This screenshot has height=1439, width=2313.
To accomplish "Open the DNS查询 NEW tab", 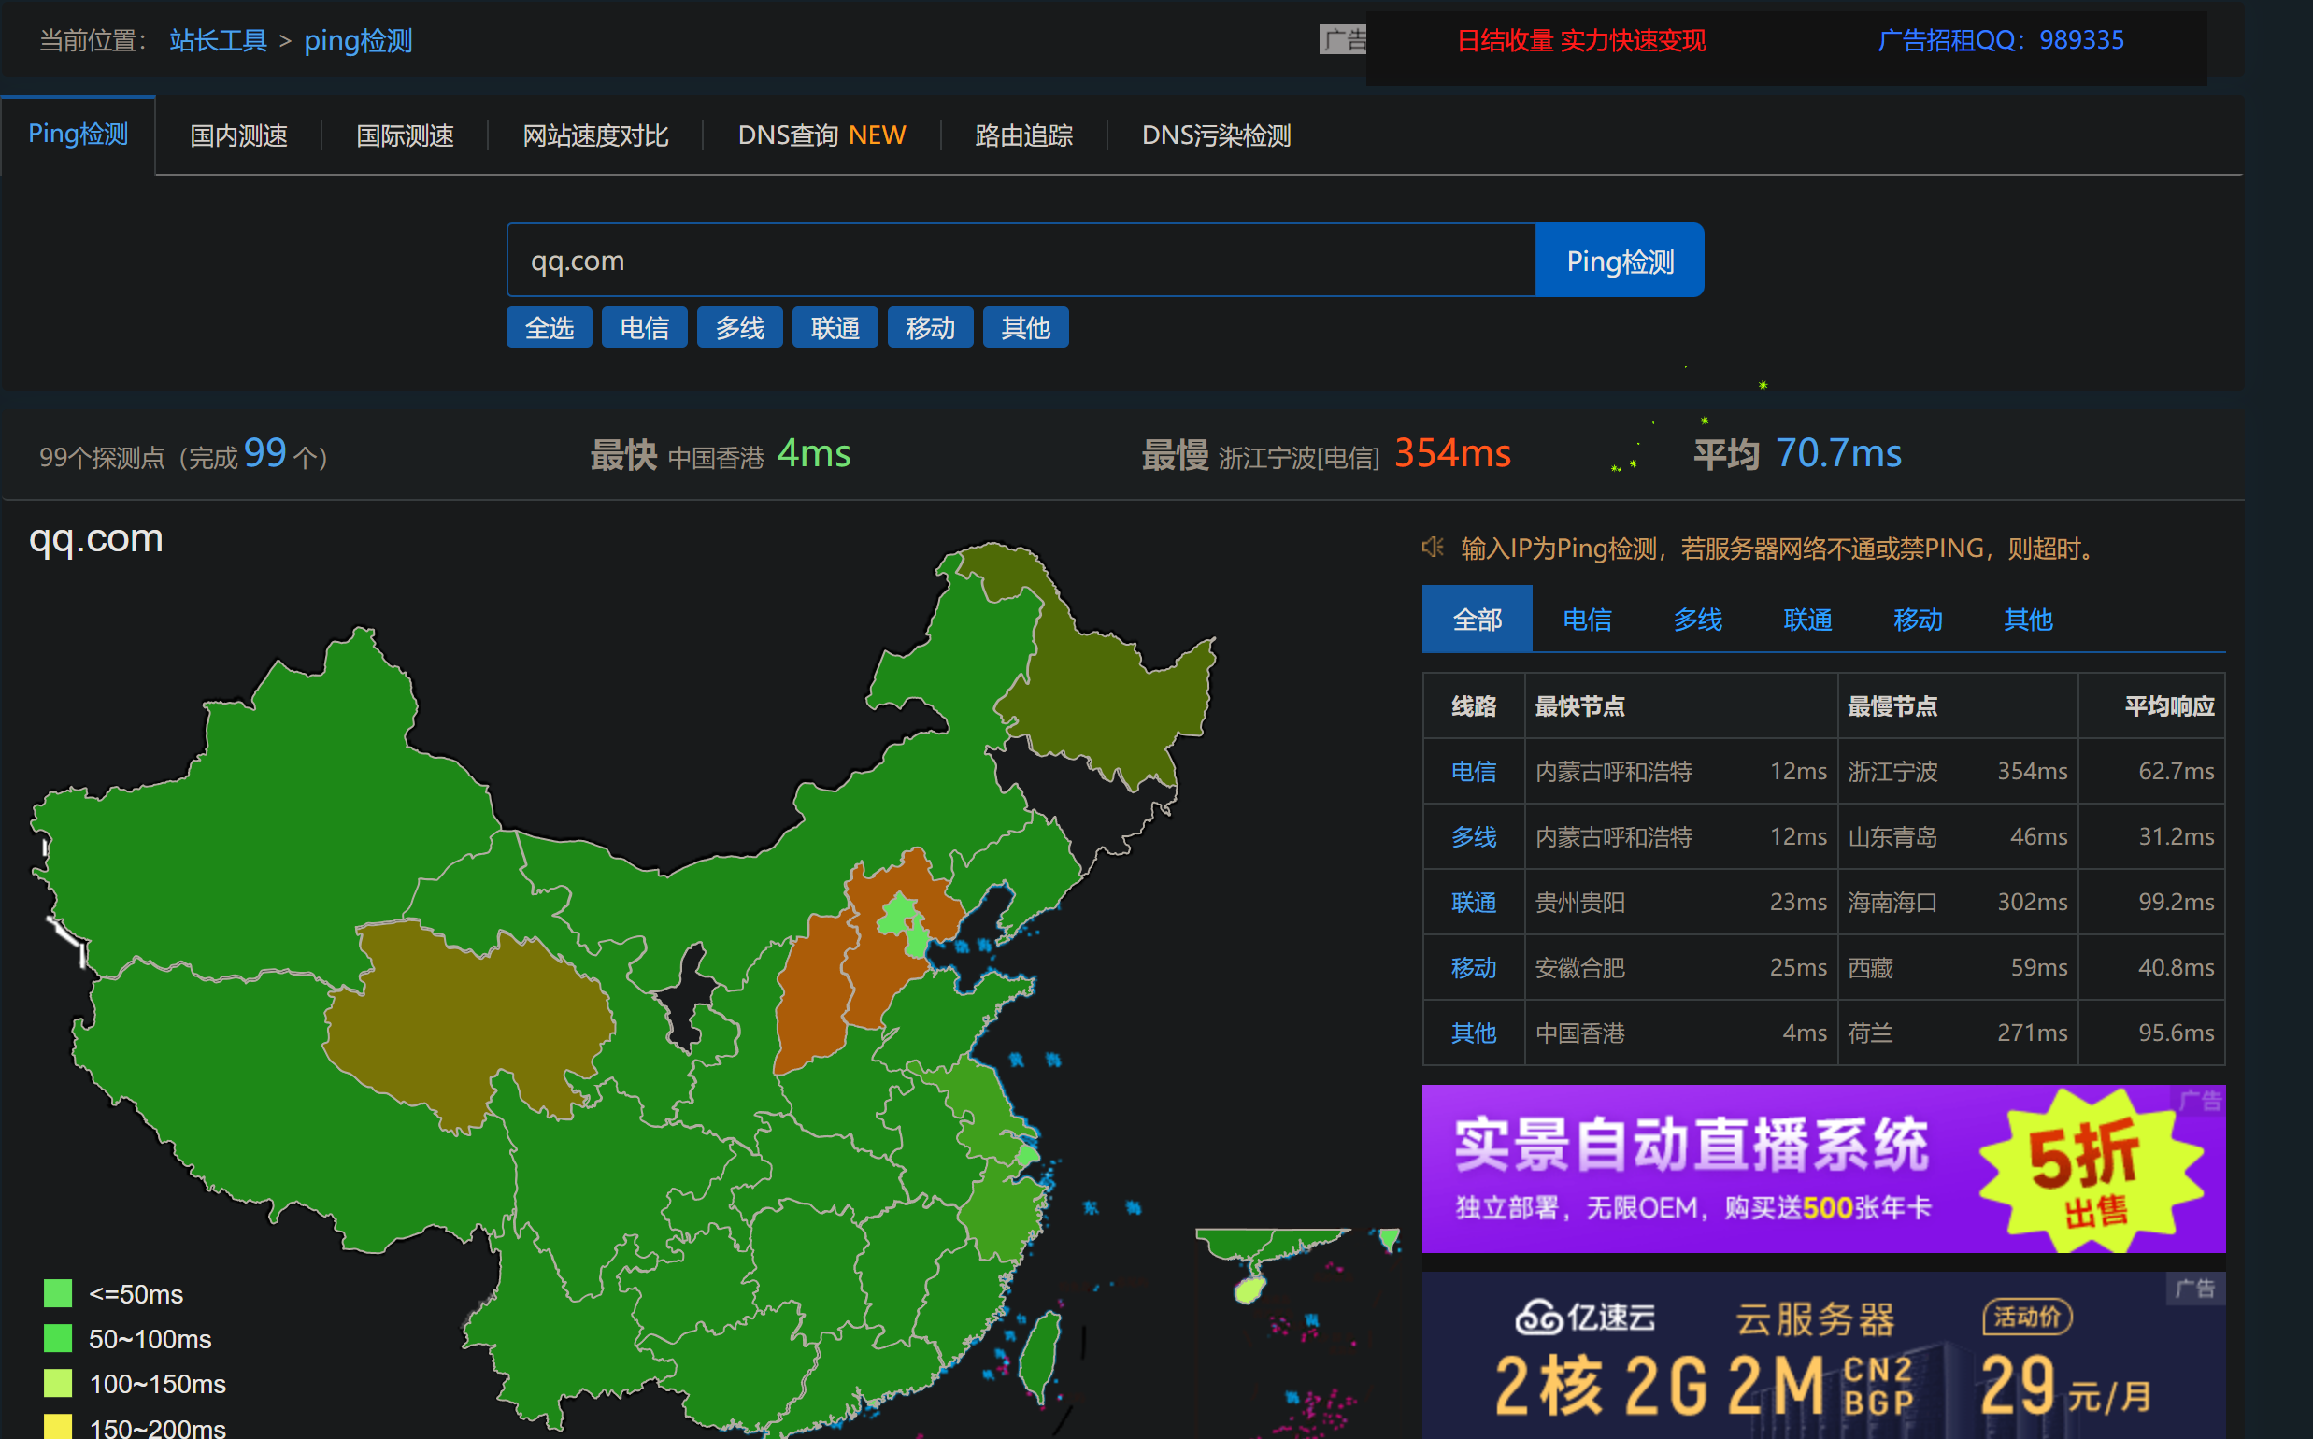I will tap(821, 136).
